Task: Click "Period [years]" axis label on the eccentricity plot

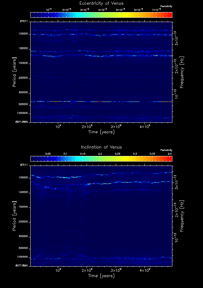Action: (x=14, y=72)
